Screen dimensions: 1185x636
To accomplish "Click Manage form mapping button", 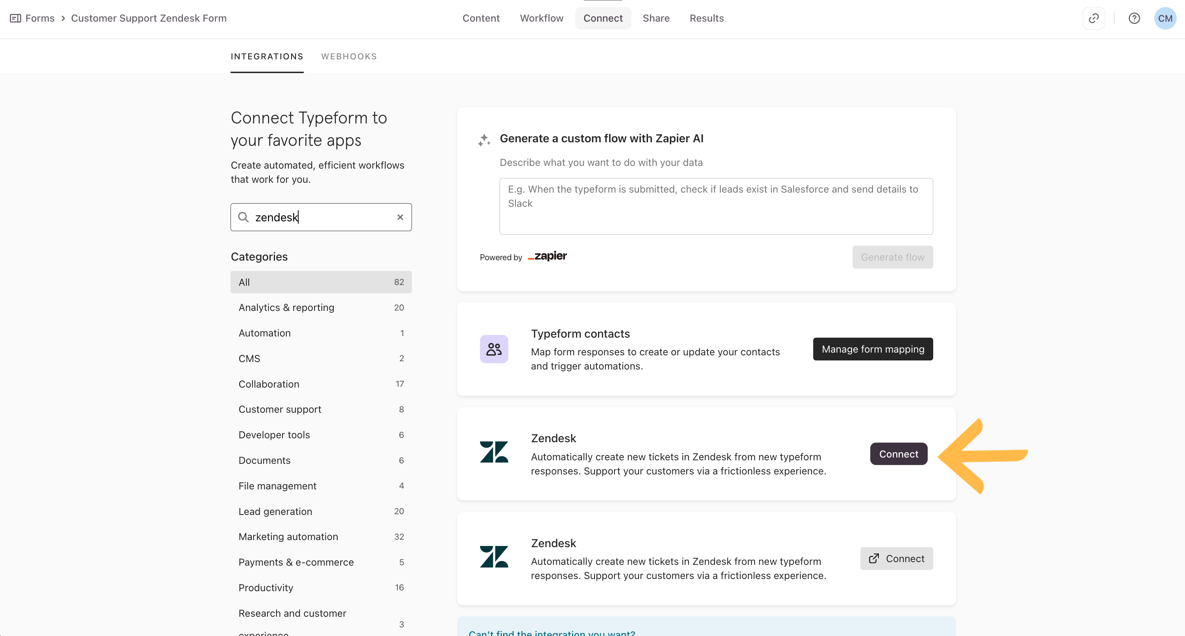I will point(873,349).
